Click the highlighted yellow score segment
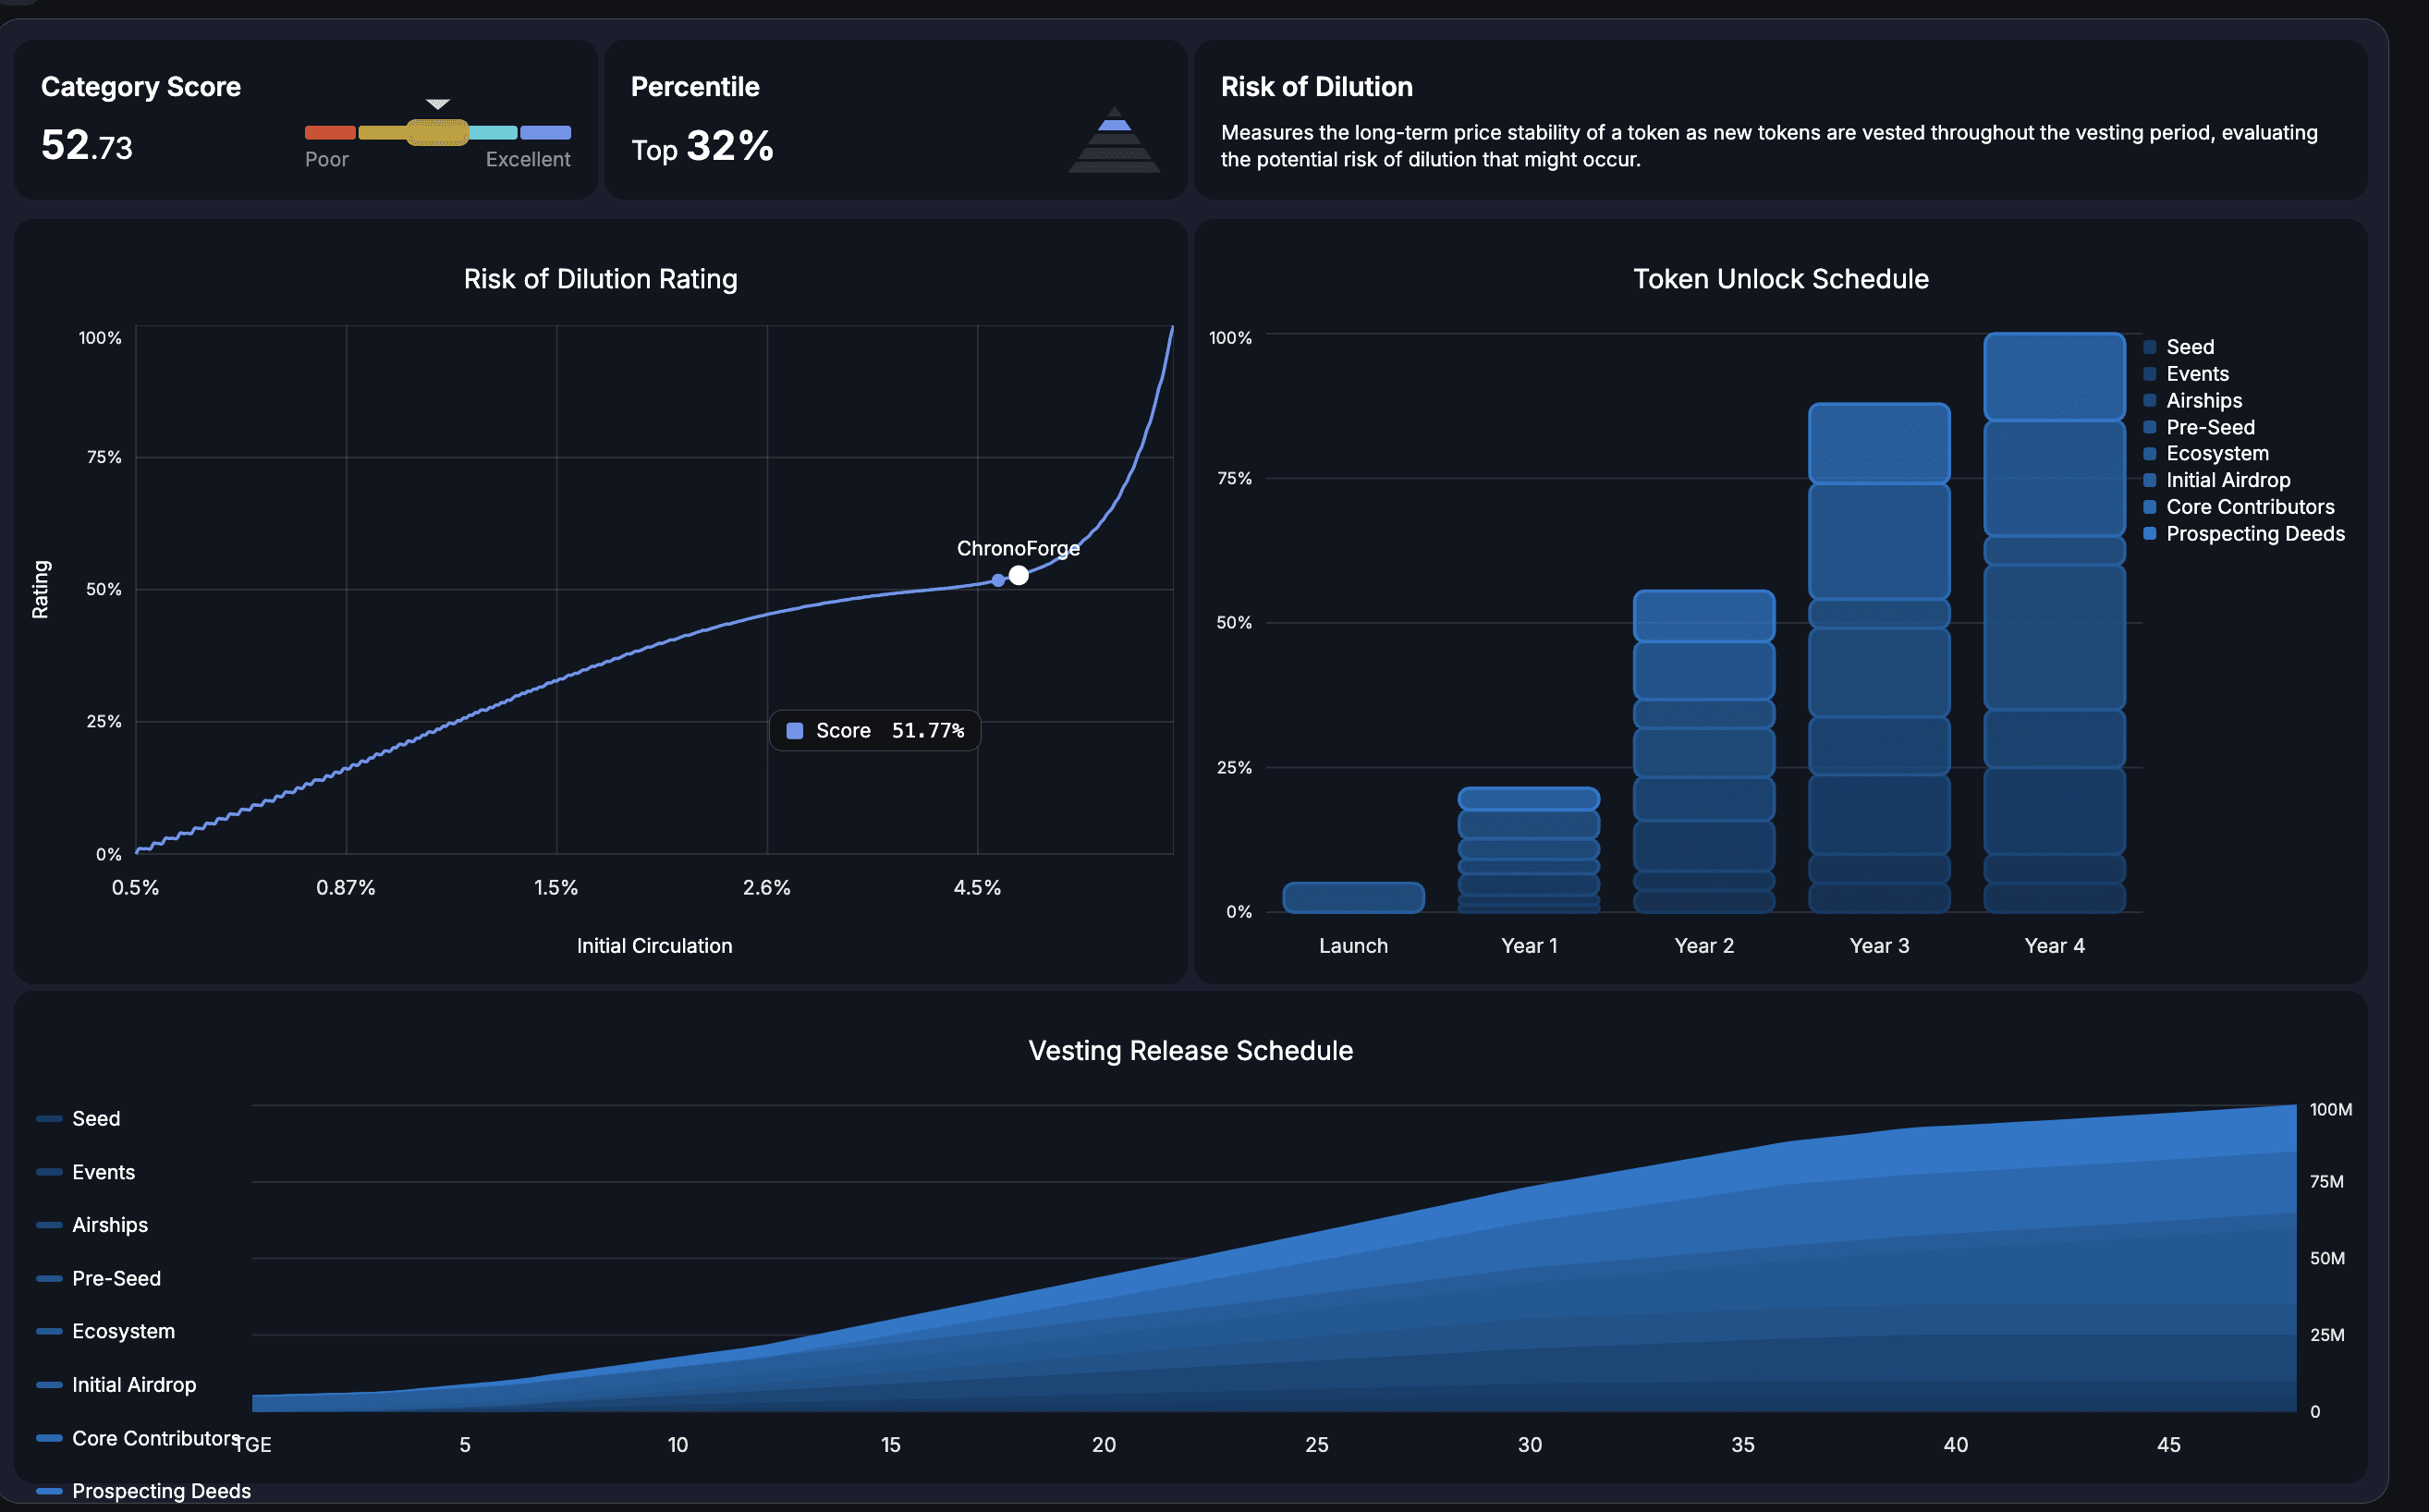Viewport: 2429px width, 1512px height. [x=437, y=133]
